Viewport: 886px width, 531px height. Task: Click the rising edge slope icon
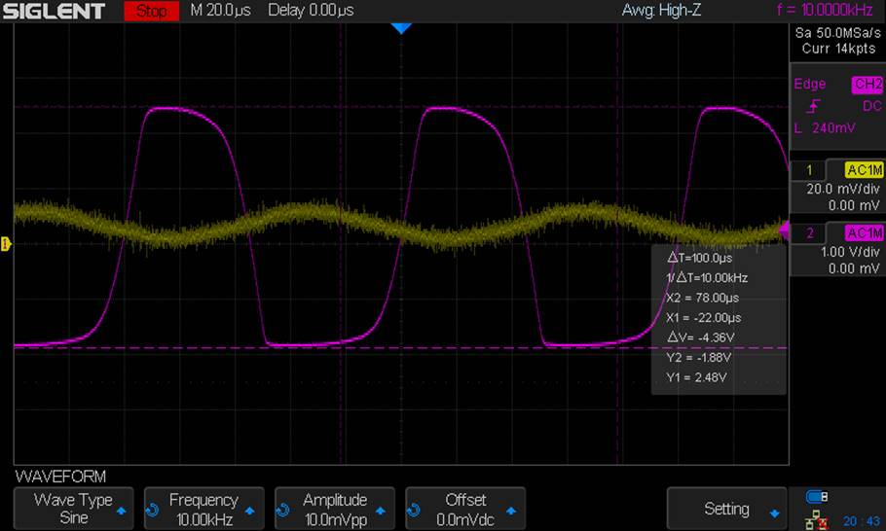pos(814,106)
